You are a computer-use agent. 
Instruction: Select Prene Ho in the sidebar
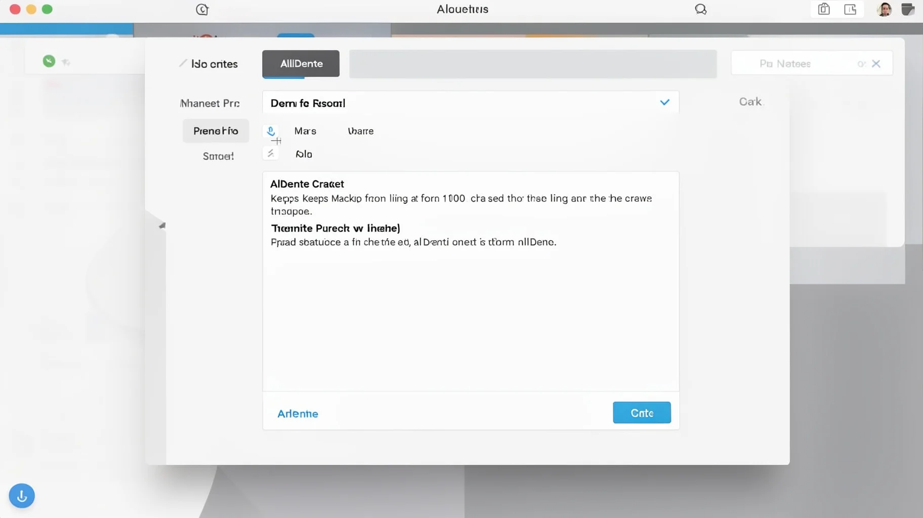pos(216,131)
